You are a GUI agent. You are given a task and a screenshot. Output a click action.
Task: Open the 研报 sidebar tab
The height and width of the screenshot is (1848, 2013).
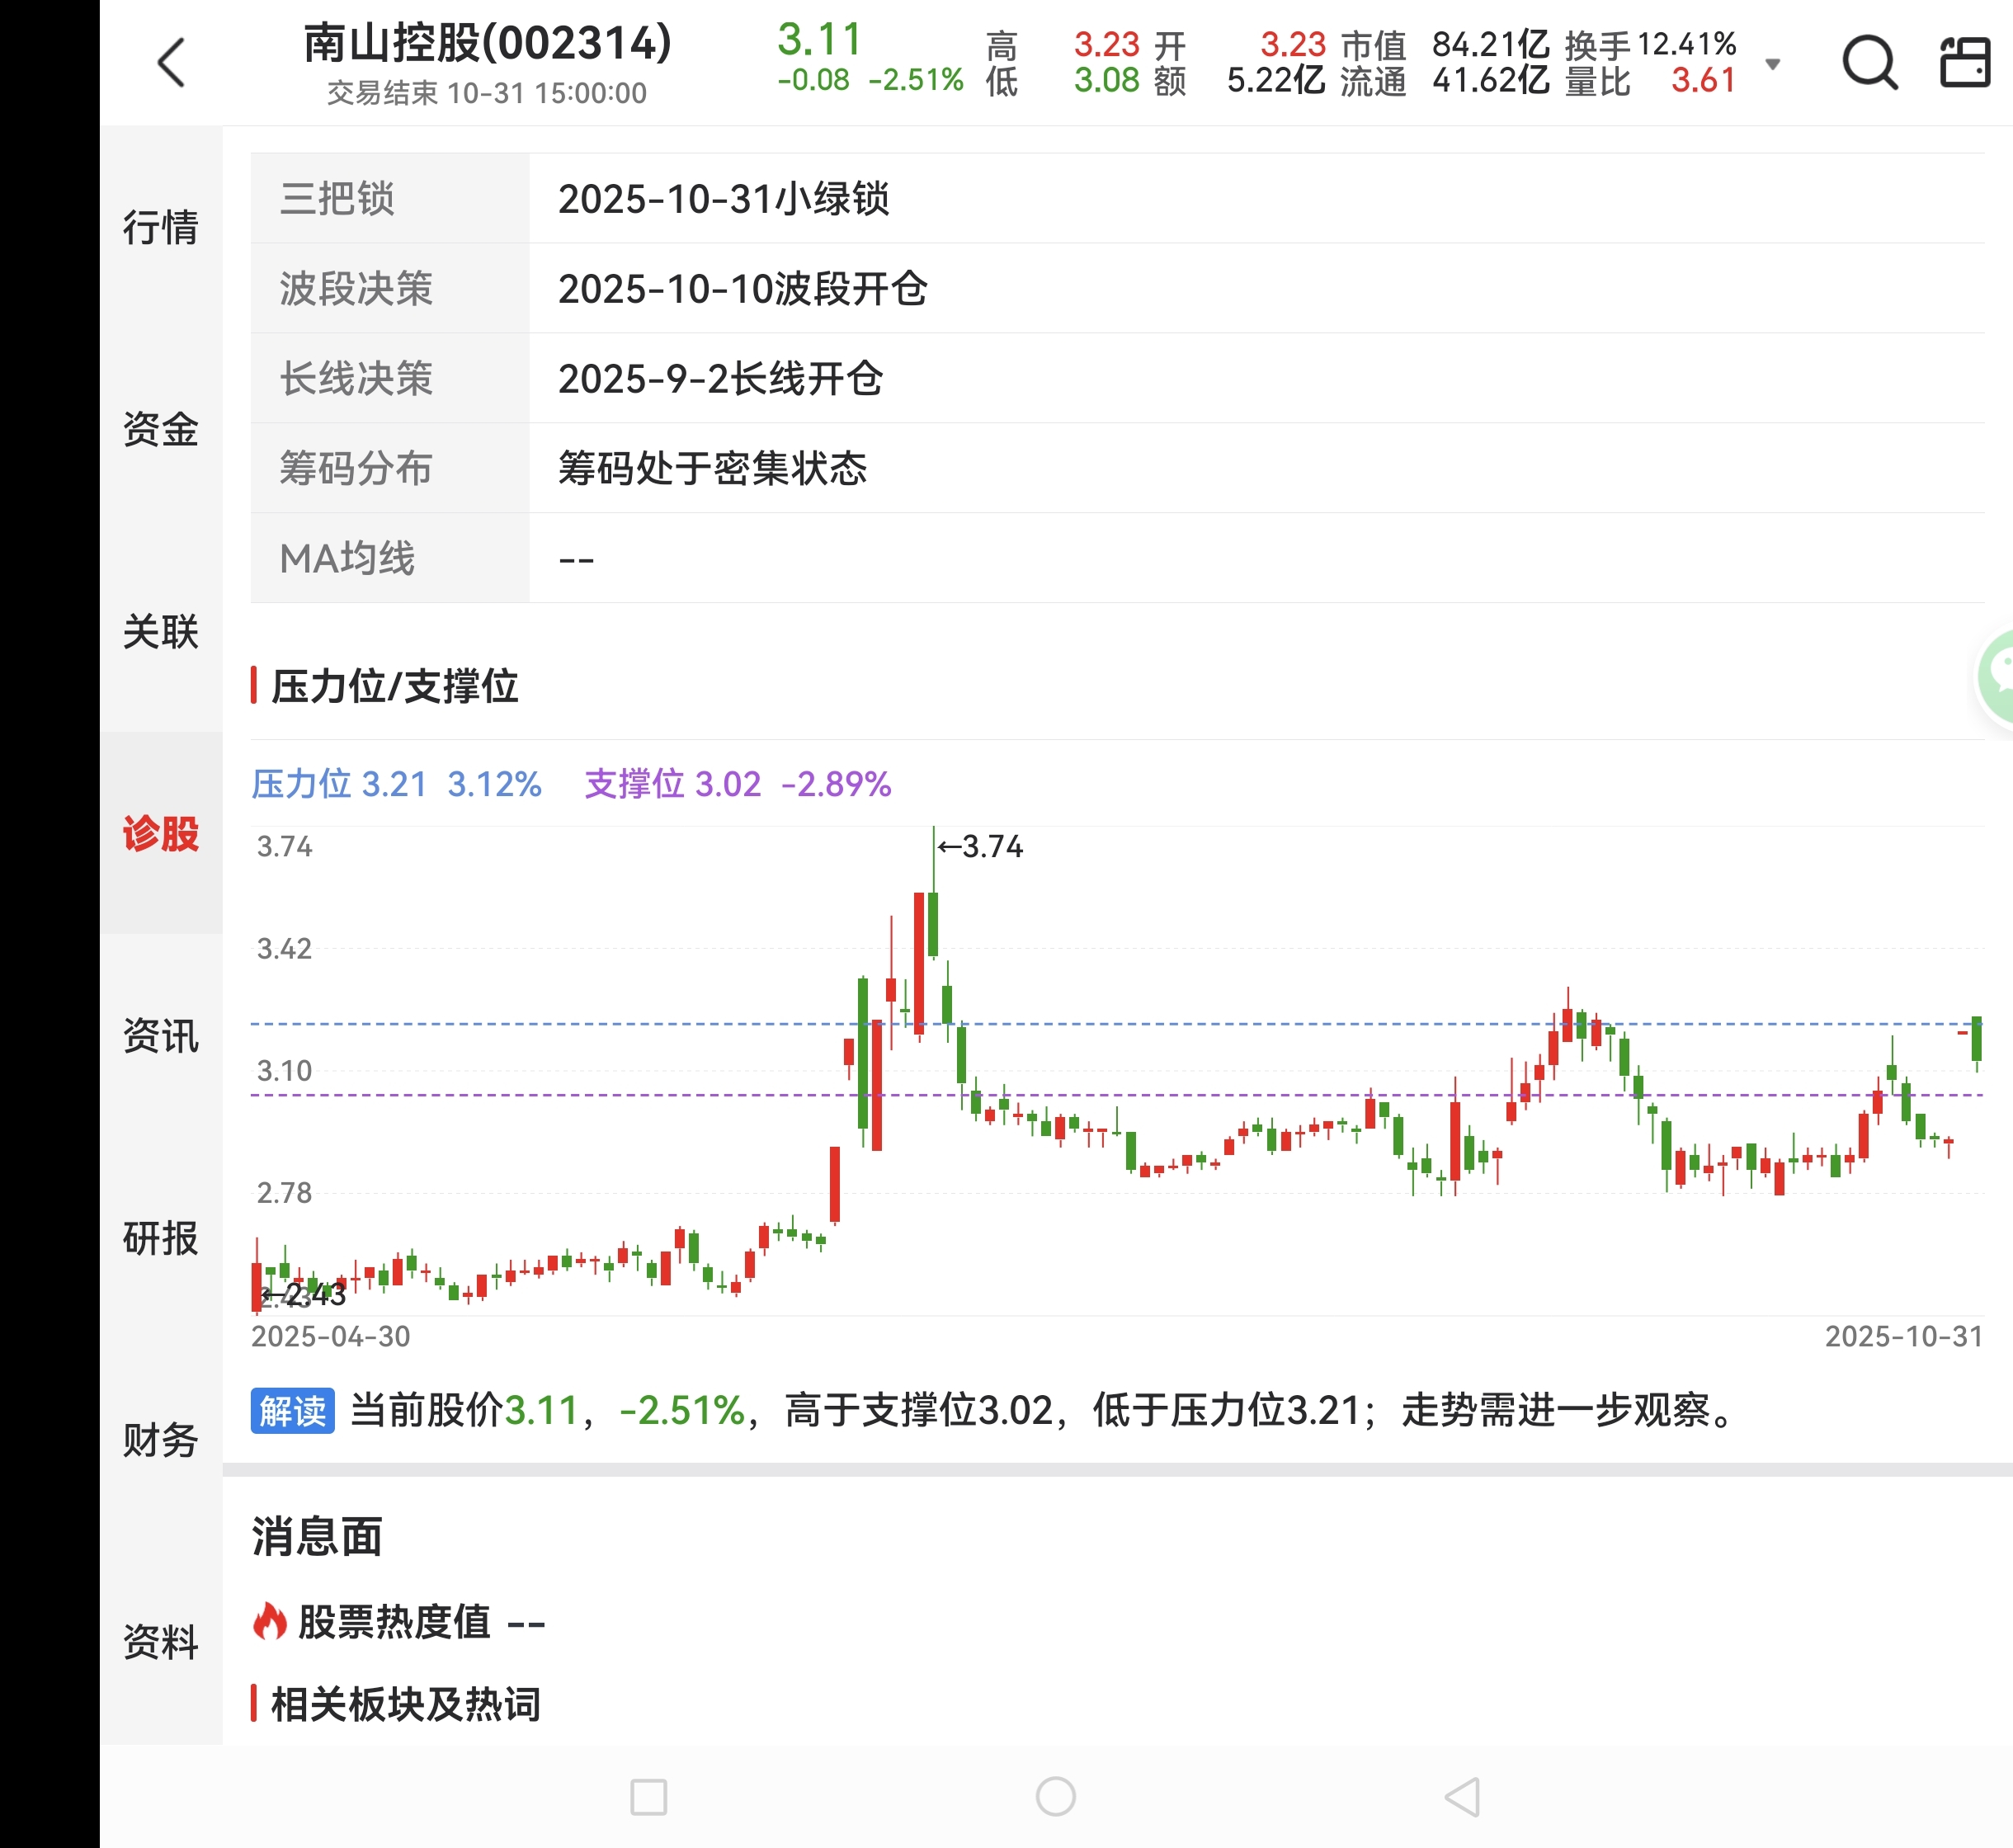pyautogui.click(x=161, y=1238)
